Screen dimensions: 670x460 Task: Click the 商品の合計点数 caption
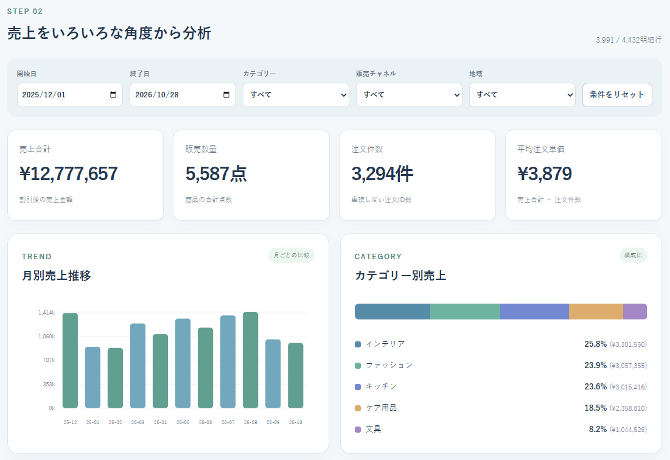[209, 200]
